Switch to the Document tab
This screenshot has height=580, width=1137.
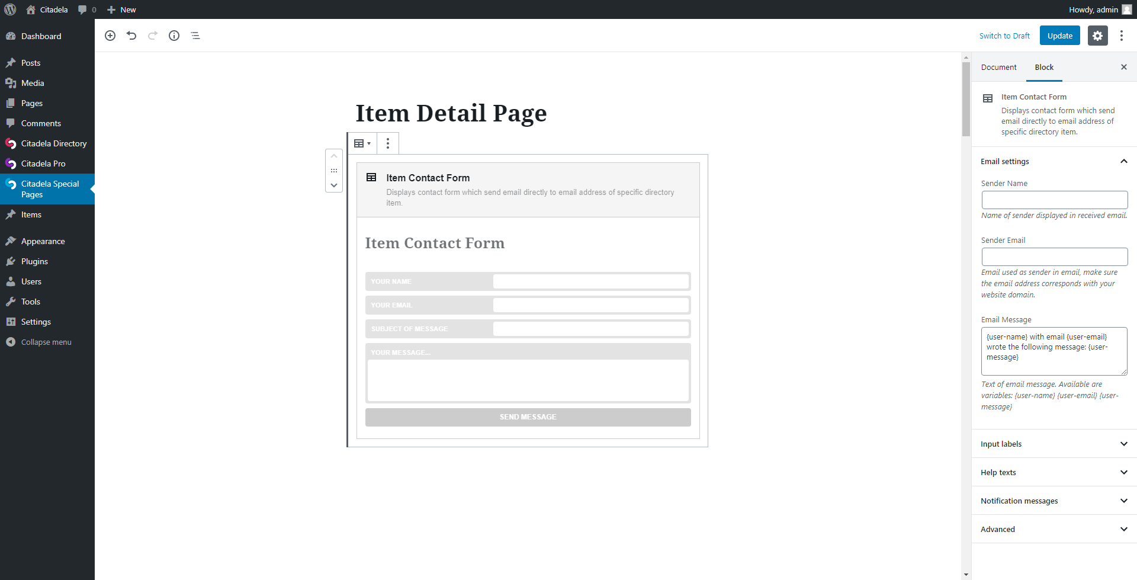point(998,67)
